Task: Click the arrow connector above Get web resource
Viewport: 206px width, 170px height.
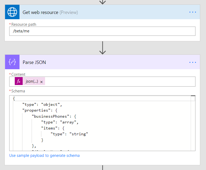Action: pyautogui.click(x=102, y=2)
